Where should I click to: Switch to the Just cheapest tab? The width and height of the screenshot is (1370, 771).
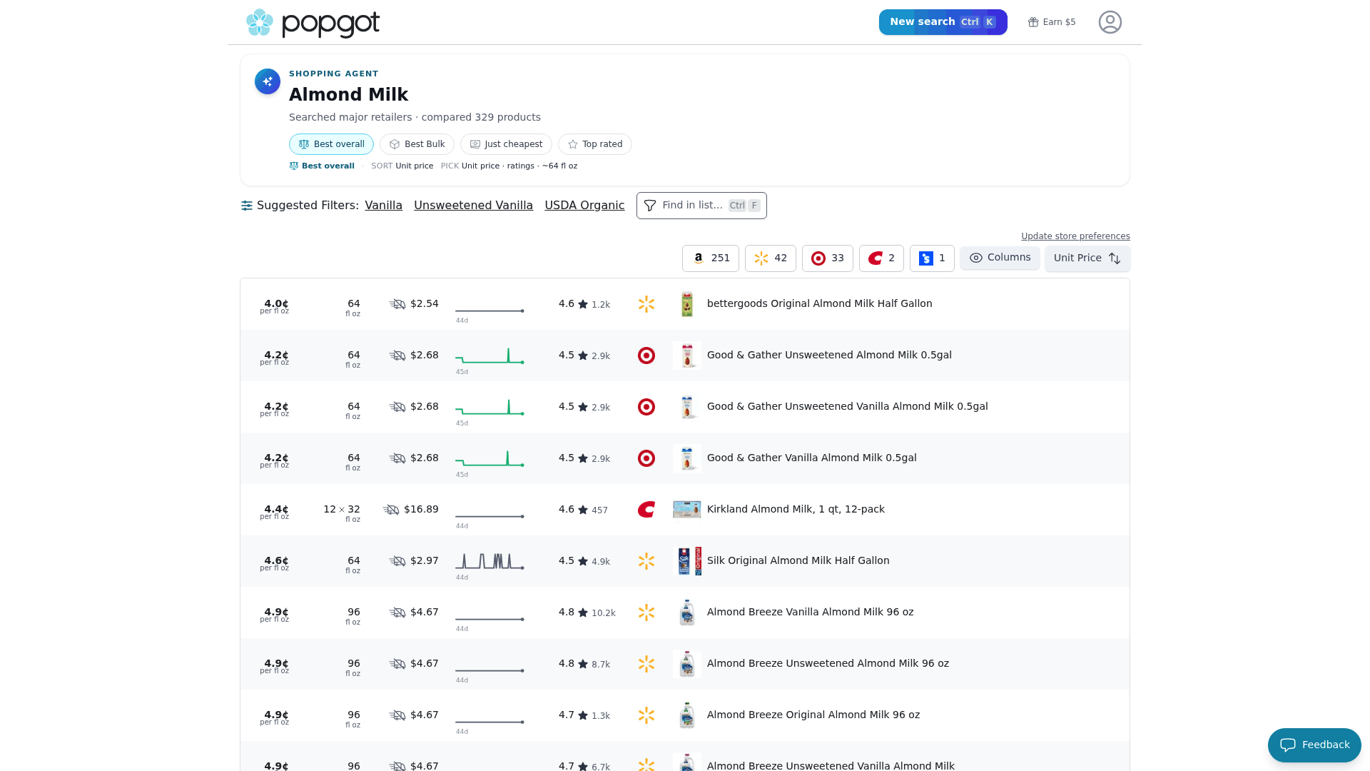tap(506, 144)
